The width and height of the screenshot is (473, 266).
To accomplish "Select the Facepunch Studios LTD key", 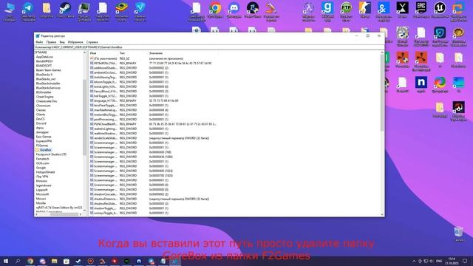I will click(51, 154).
